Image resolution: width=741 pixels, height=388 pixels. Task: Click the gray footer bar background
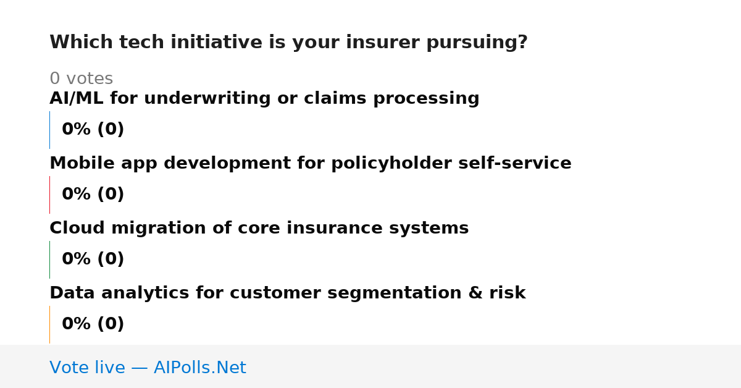click(494, 366)
